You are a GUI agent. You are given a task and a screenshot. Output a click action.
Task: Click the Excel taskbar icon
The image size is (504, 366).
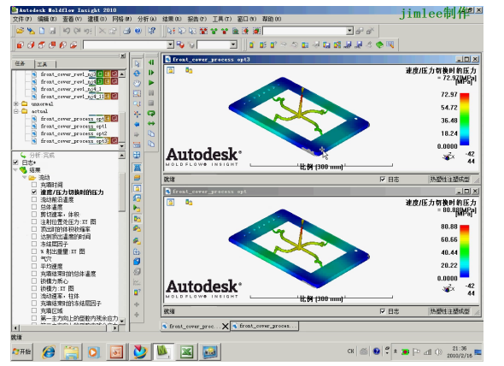(186, 351)
